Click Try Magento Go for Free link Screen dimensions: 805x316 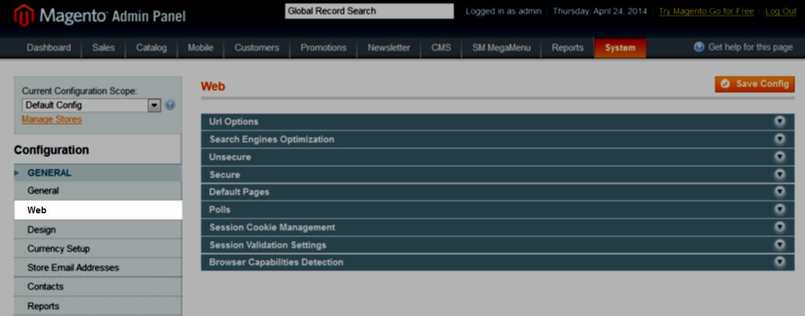click(706, 11)
